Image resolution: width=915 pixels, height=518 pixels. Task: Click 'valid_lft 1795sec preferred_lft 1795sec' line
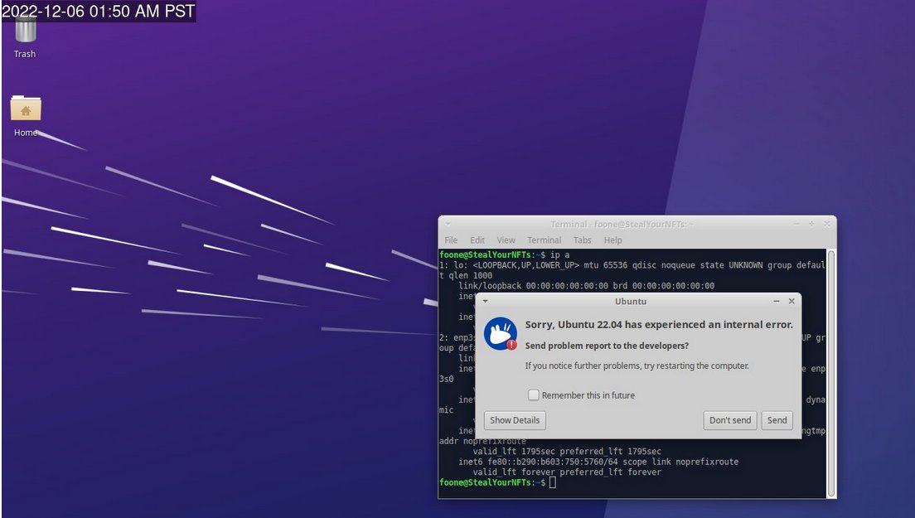(567, 452)
